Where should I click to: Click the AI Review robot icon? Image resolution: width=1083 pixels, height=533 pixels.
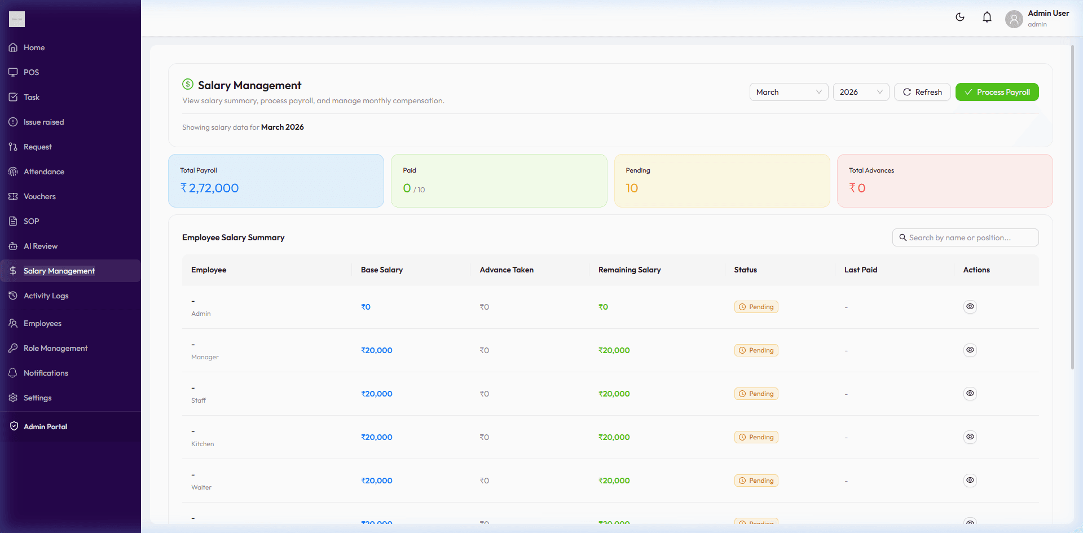coord(13,246)
